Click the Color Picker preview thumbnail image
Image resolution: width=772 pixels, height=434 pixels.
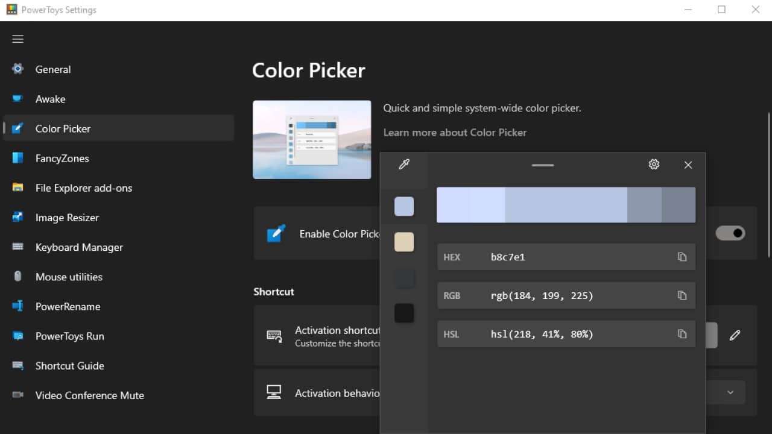pyautogui.click(x=312, y=139)
